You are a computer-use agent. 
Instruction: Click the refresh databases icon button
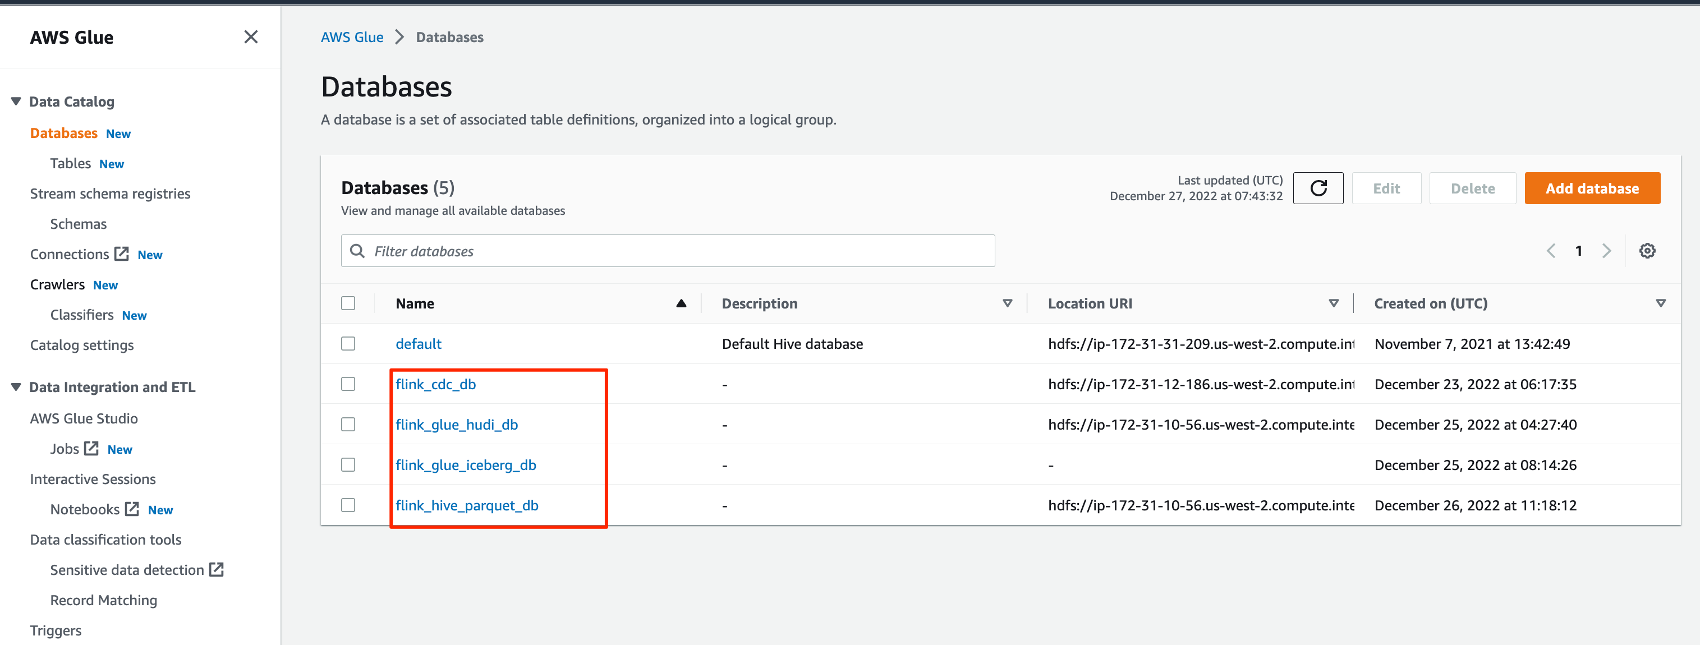1317,188
